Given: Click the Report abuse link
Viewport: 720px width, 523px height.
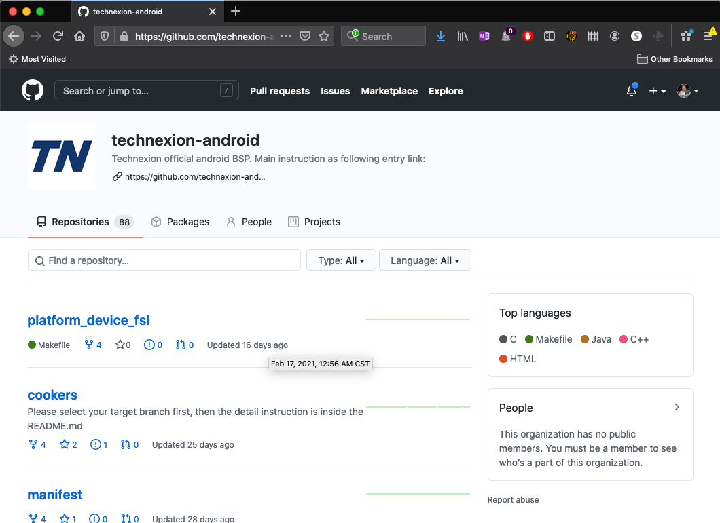Looking at the screenshot, I should [x=513, y=500].
